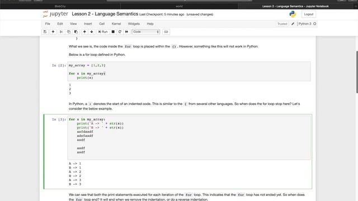Move selected cell down arrow
358x201 pixels.
(x=92, y=32)
